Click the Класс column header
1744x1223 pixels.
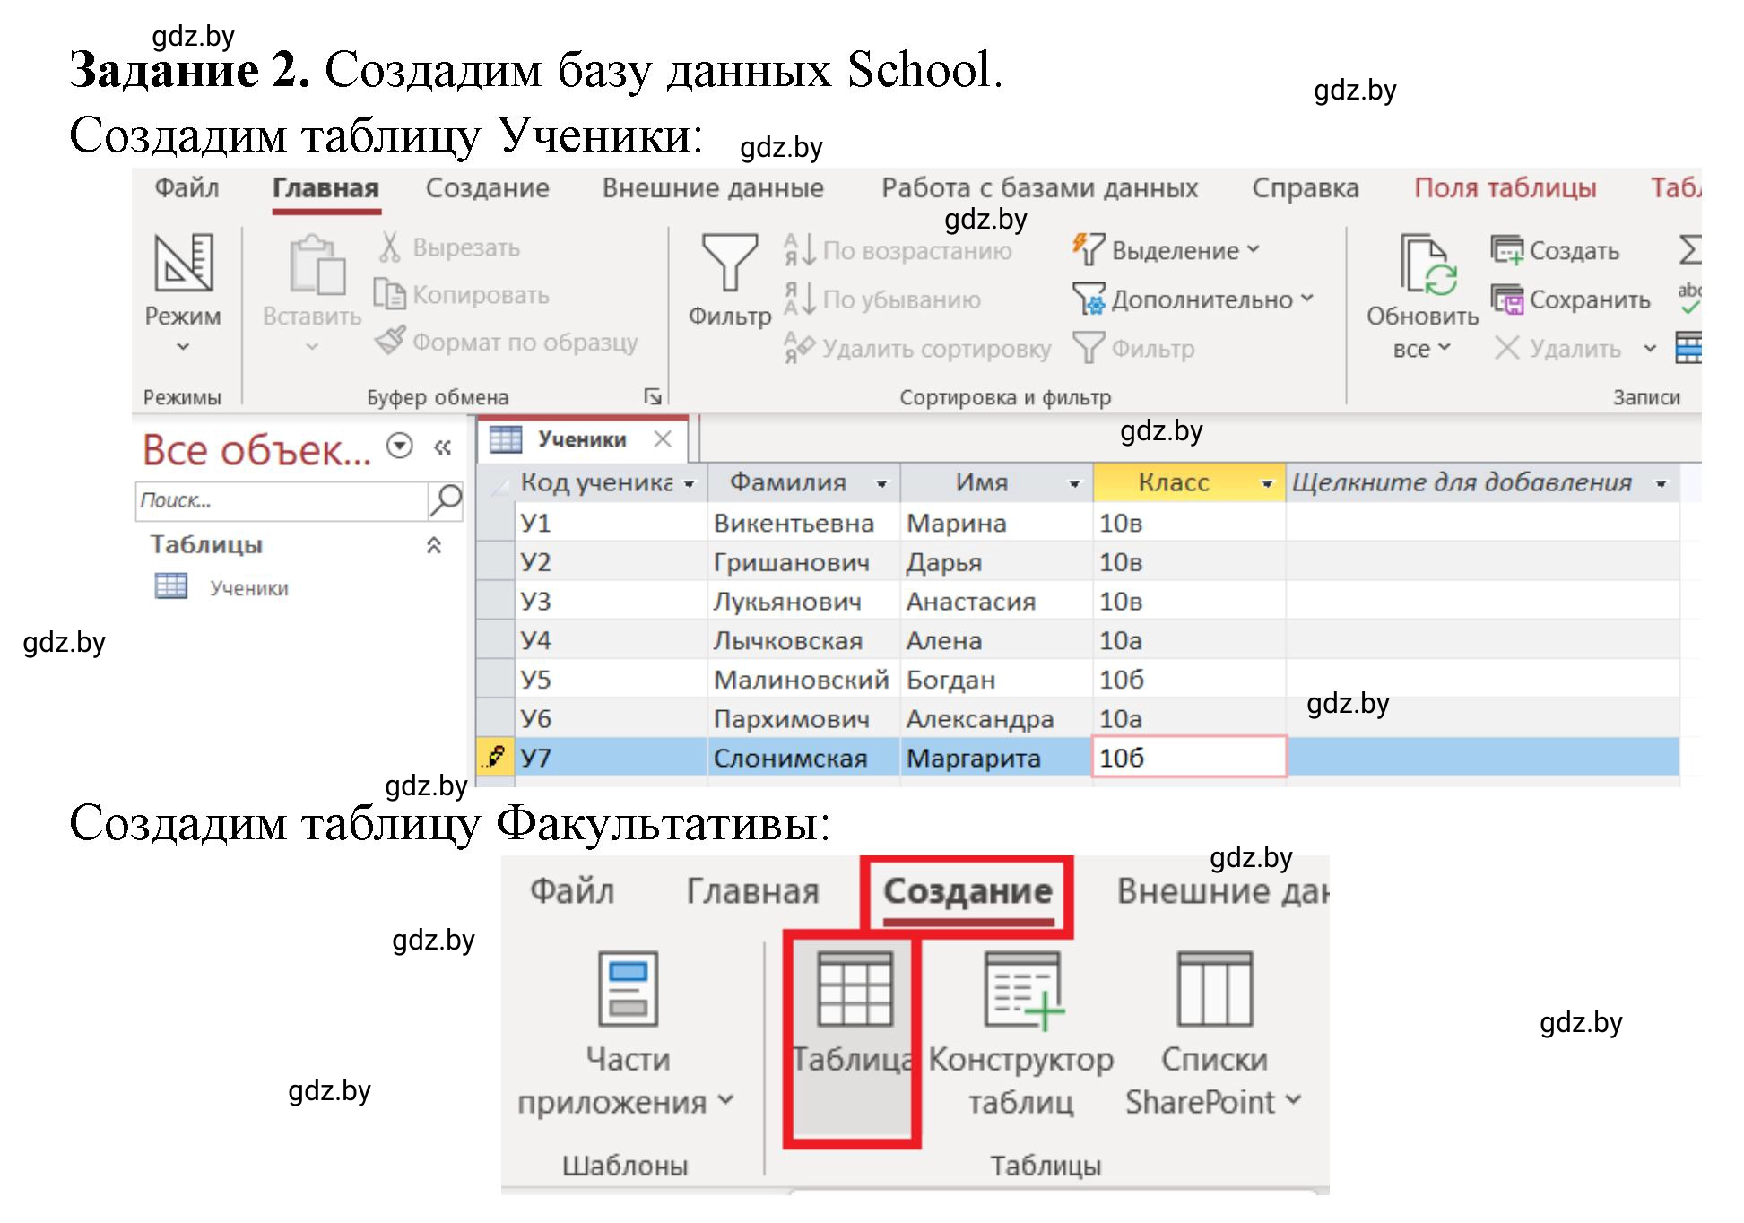point(1189,482)
